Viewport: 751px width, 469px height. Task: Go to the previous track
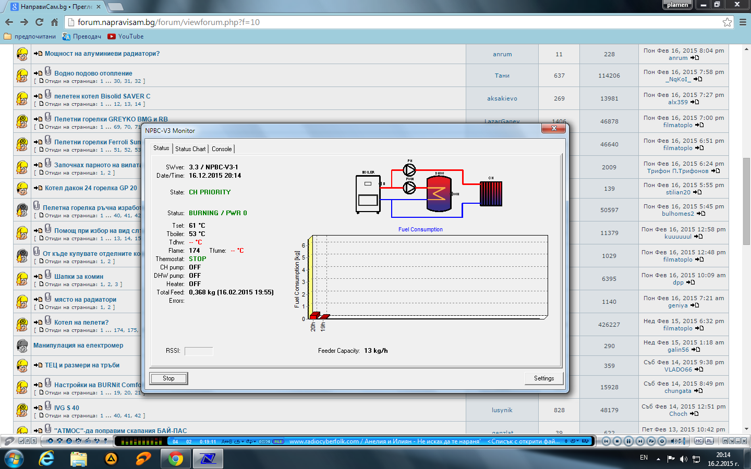606,441
